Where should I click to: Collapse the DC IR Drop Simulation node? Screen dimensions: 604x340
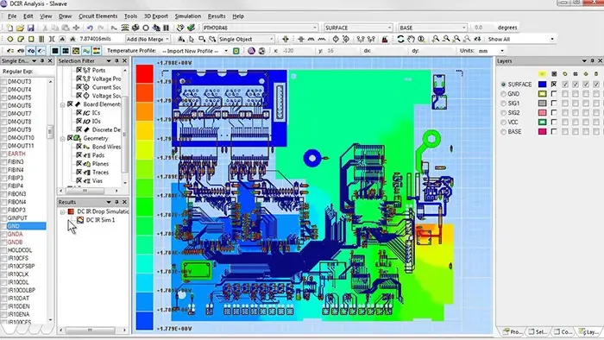pos(62,212)
